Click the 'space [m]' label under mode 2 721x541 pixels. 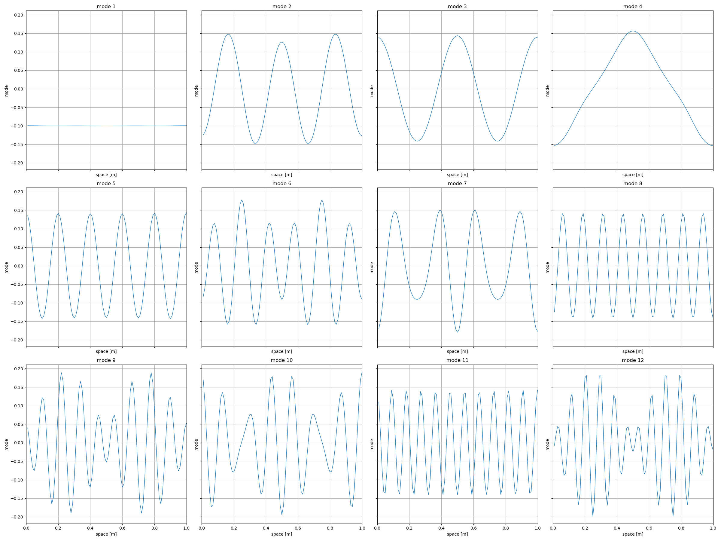pyautogui.click(x=281, y=175)
